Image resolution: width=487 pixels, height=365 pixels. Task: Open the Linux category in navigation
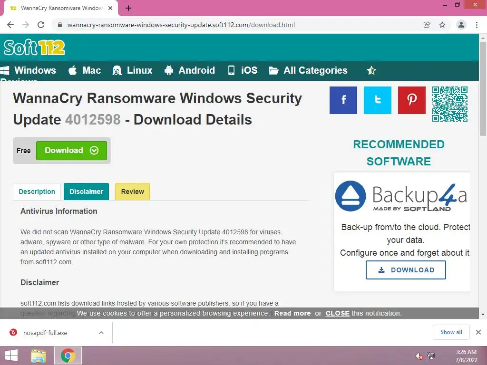click(133, 70)
